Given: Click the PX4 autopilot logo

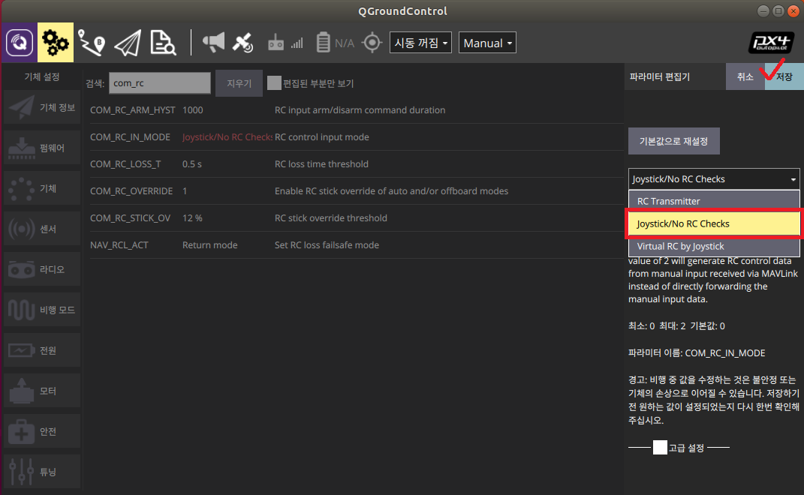Looking at the screenshot, I should click(x=771, y=43).
